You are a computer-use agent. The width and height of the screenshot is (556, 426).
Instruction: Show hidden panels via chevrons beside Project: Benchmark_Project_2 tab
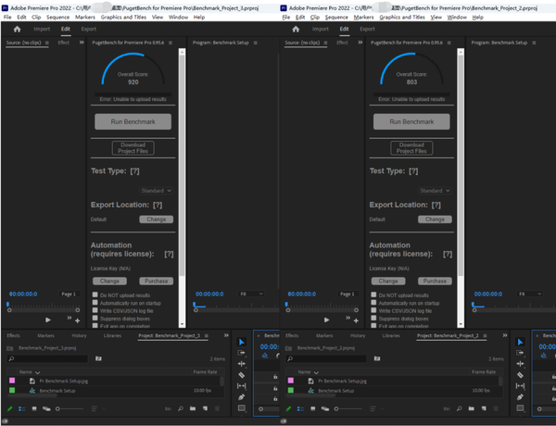(505, 335)
